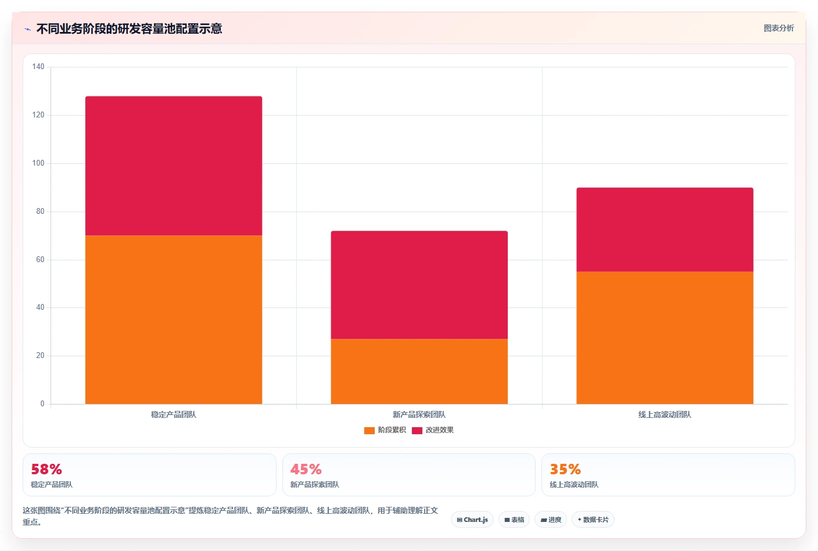Click the 20 y-axis tick label
This screenshot has width=818, height=551.
[x=40, y=356]
